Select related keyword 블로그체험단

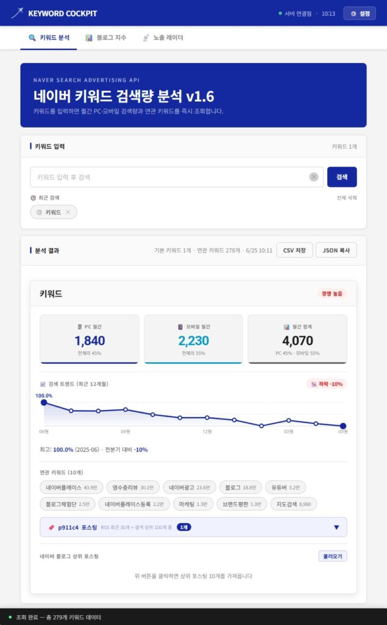coord(67,504)
